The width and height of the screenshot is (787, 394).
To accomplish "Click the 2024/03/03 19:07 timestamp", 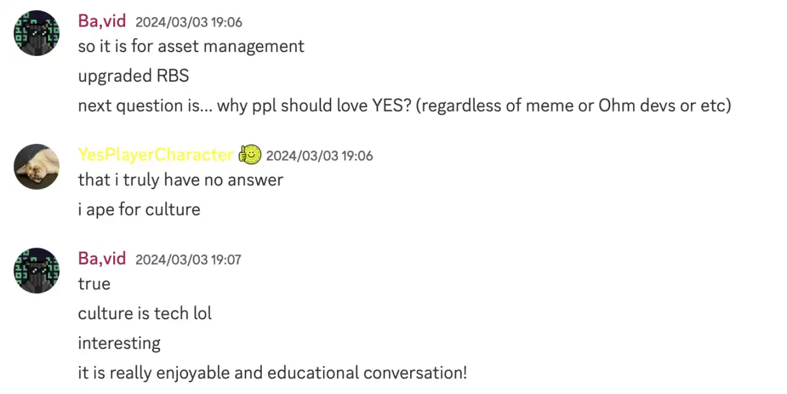I will pyautogui.click(x=188, y=259).
